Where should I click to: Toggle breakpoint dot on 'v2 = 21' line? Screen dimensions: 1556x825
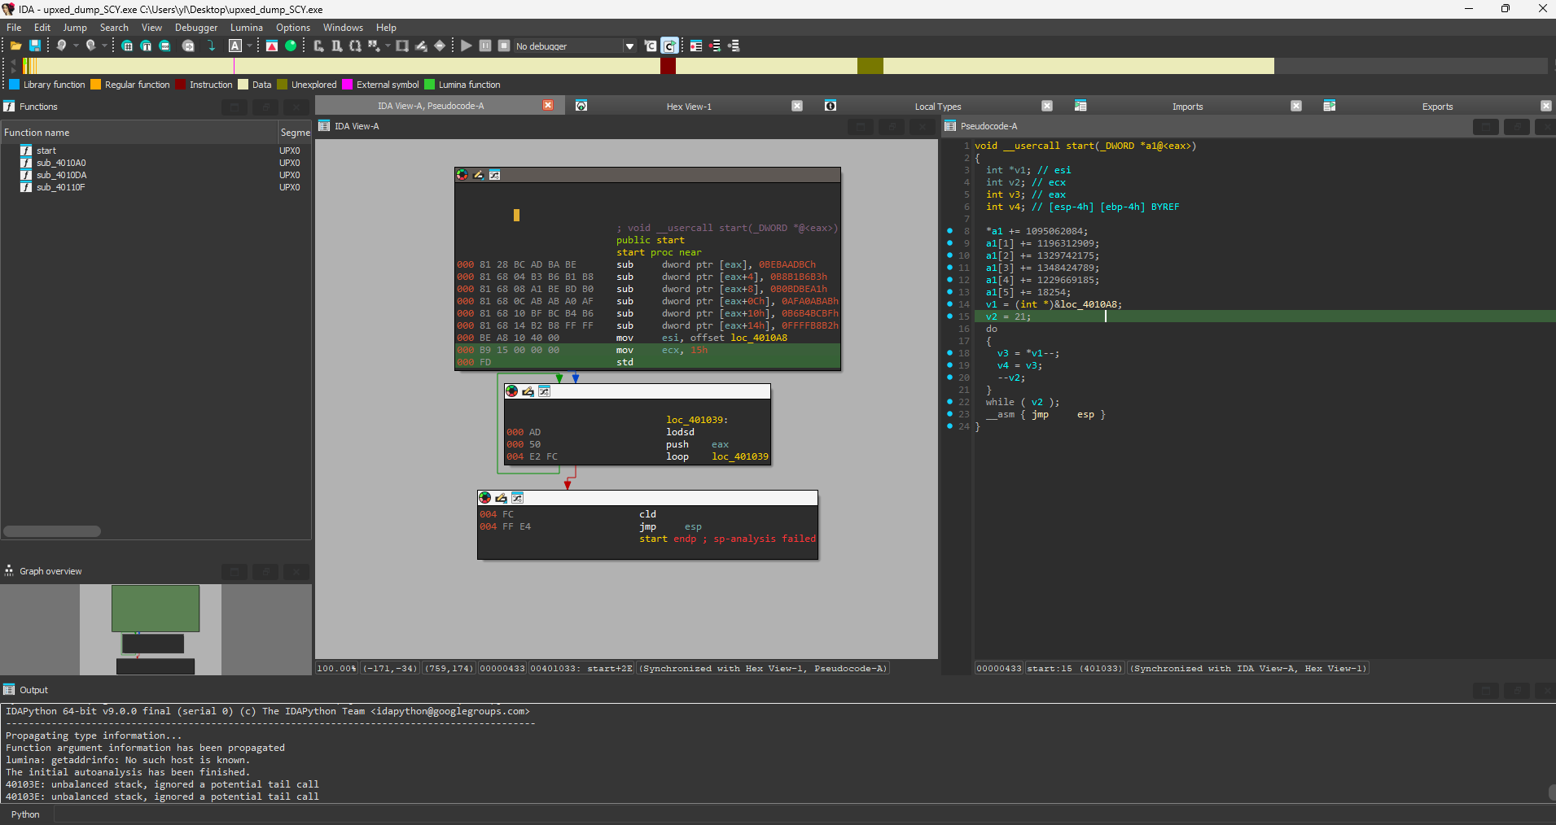click(x=949, y=316)
